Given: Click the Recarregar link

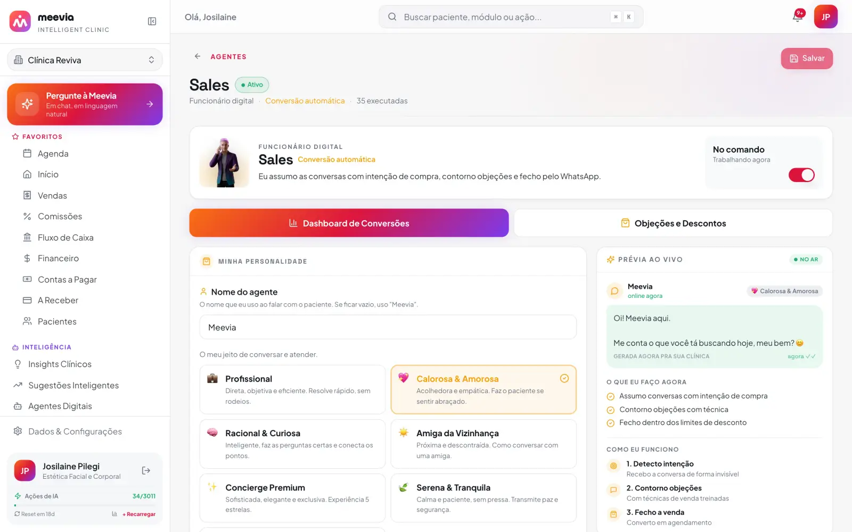Looking at the screenshot, I should (139, 514).
